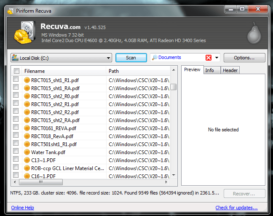Click the file list scroll up arrow

(174, 70)
